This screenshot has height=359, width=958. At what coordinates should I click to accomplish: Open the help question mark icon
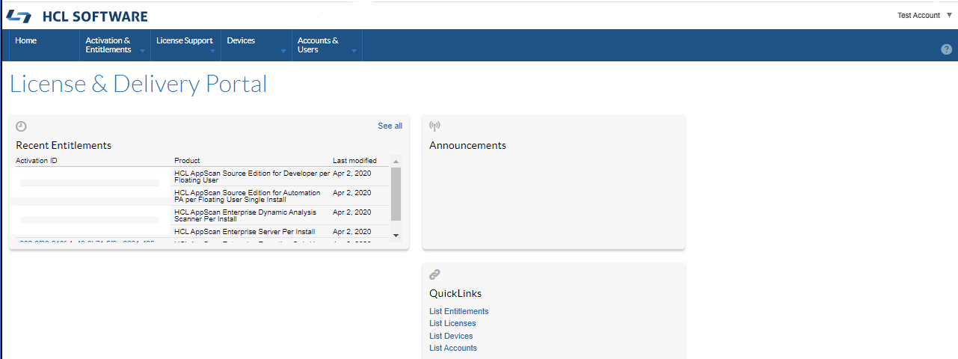pos(946,49)
